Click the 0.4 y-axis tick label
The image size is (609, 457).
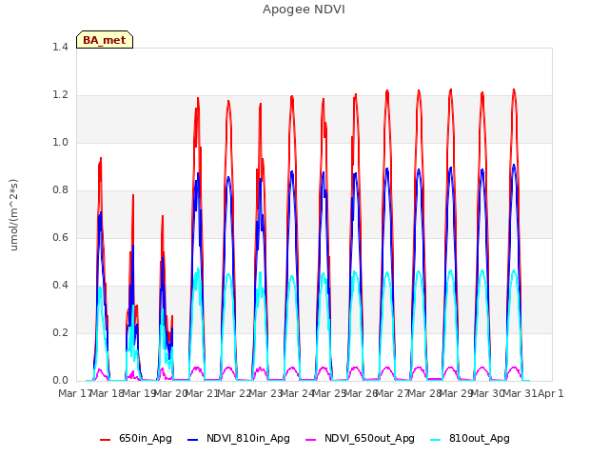coord(60,286)
